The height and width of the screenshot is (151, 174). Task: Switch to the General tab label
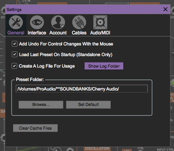(16, 33)
